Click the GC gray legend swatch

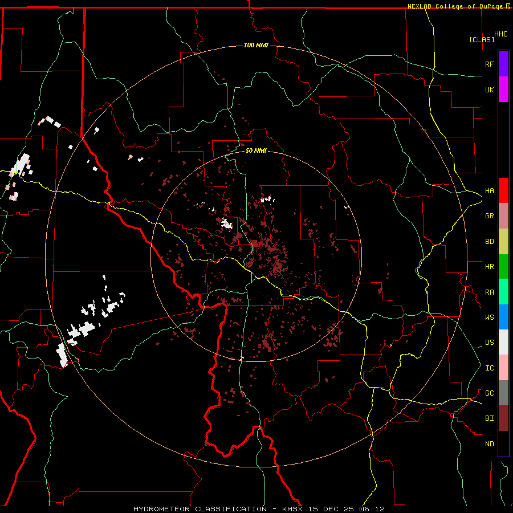(x=503, y=393)
